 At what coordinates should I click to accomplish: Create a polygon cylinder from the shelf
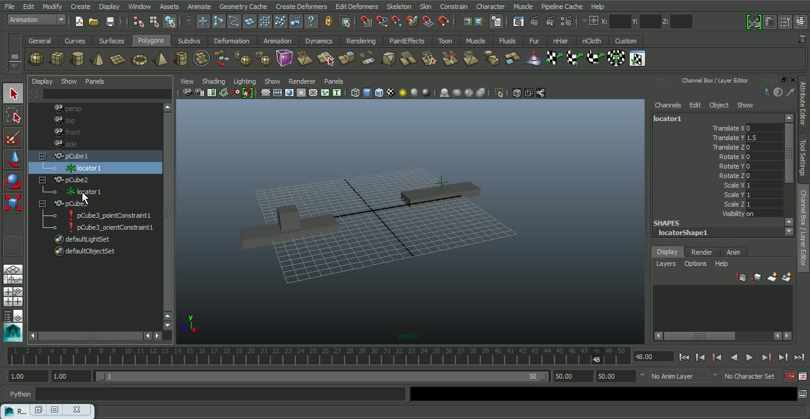pyautogui.click(x=78, y=59)
